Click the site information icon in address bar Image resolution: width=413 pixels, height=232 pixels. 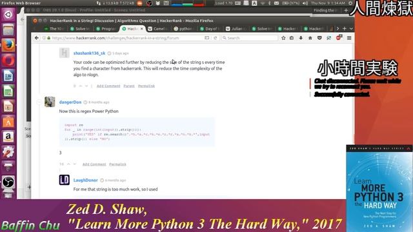(45, 38)
